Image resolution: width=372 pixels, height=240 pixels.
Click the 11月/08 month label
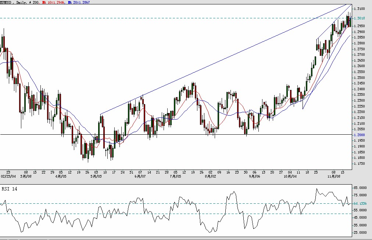[x=334, y=176]
